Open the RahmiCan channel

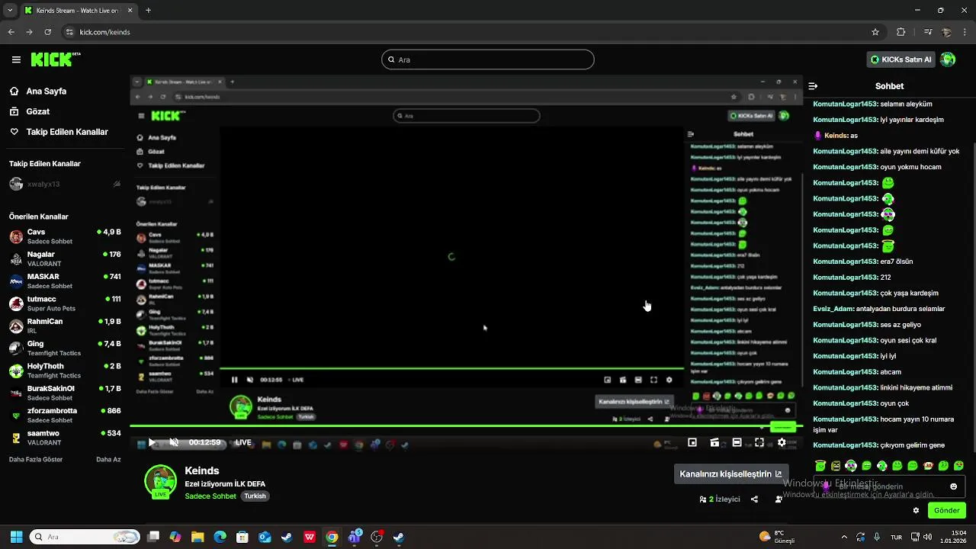65,326
